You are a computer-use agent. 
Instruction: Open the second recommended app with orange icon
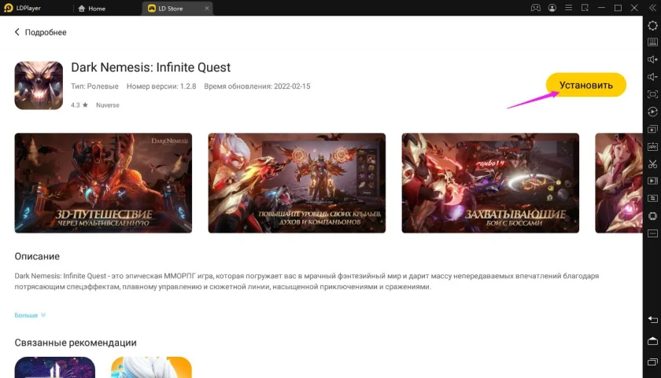point(151,368)
